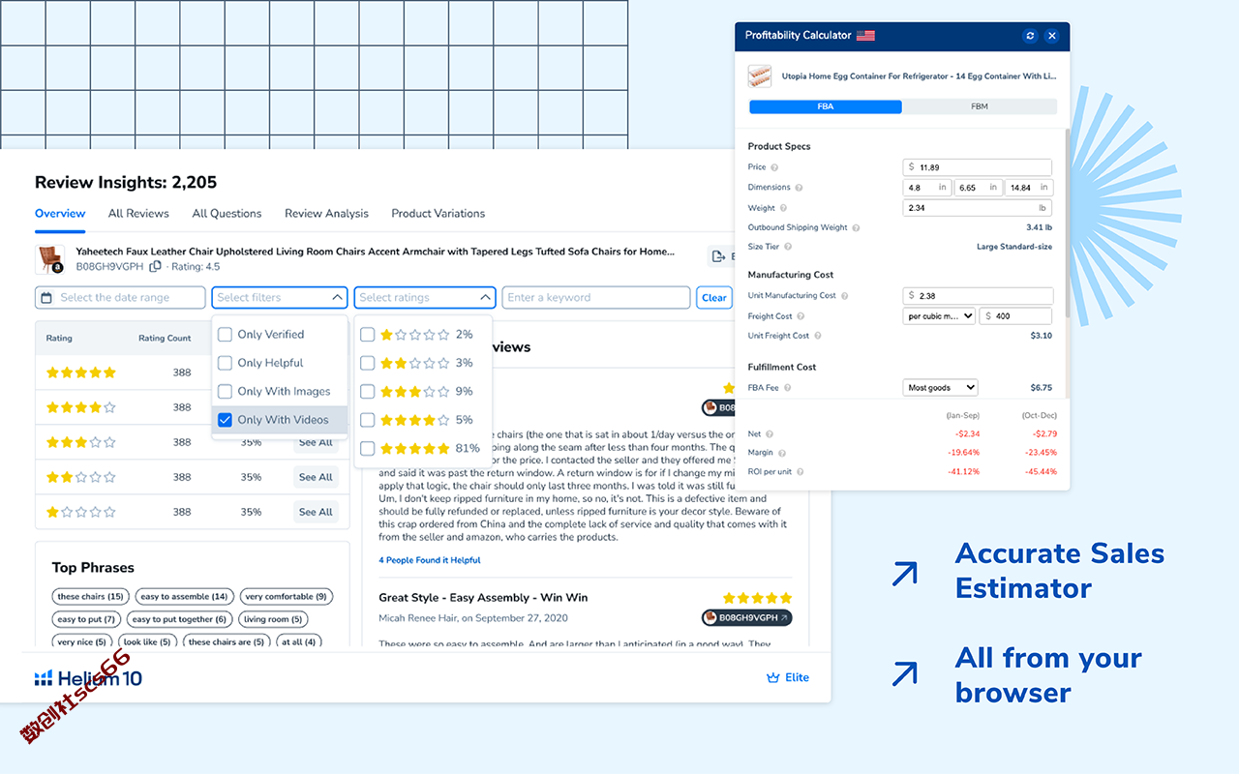Click the calendar icon in the date range field

click(46, 297)
